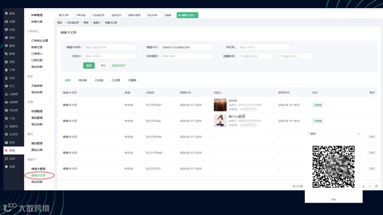Select the 已删除 status filter tab
Viewport: 383px width, 215px height.
pos(132,80)
